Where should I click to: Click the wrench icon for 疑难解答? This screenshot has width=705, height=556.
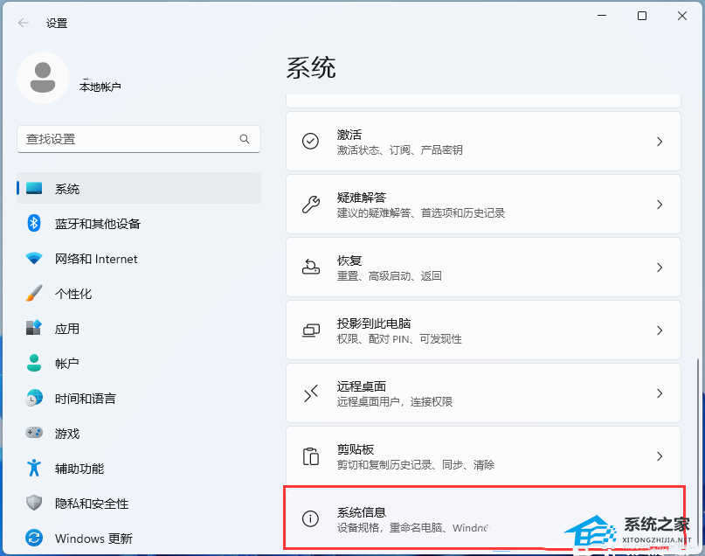coord(310,205)
